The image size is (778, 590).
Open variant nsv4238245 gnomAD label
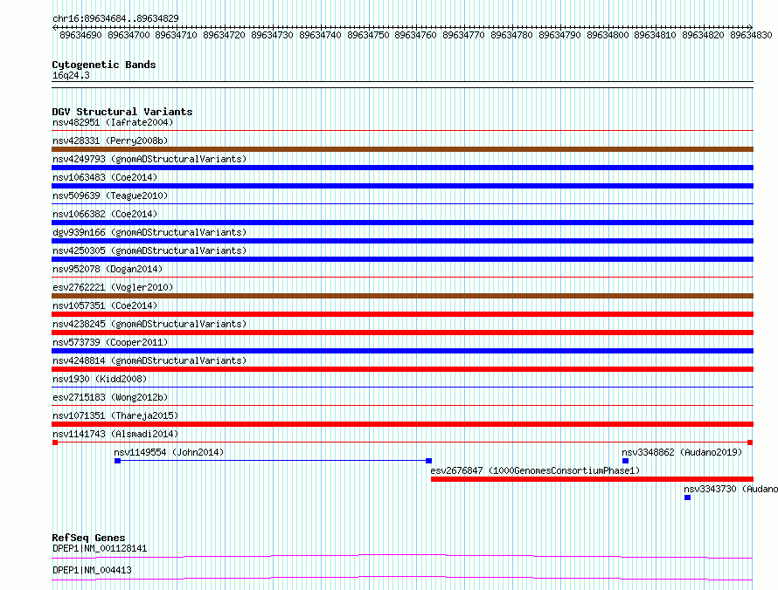point(149,324)
